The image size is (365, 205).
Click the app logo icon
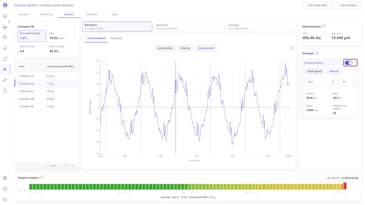(5, 5)
